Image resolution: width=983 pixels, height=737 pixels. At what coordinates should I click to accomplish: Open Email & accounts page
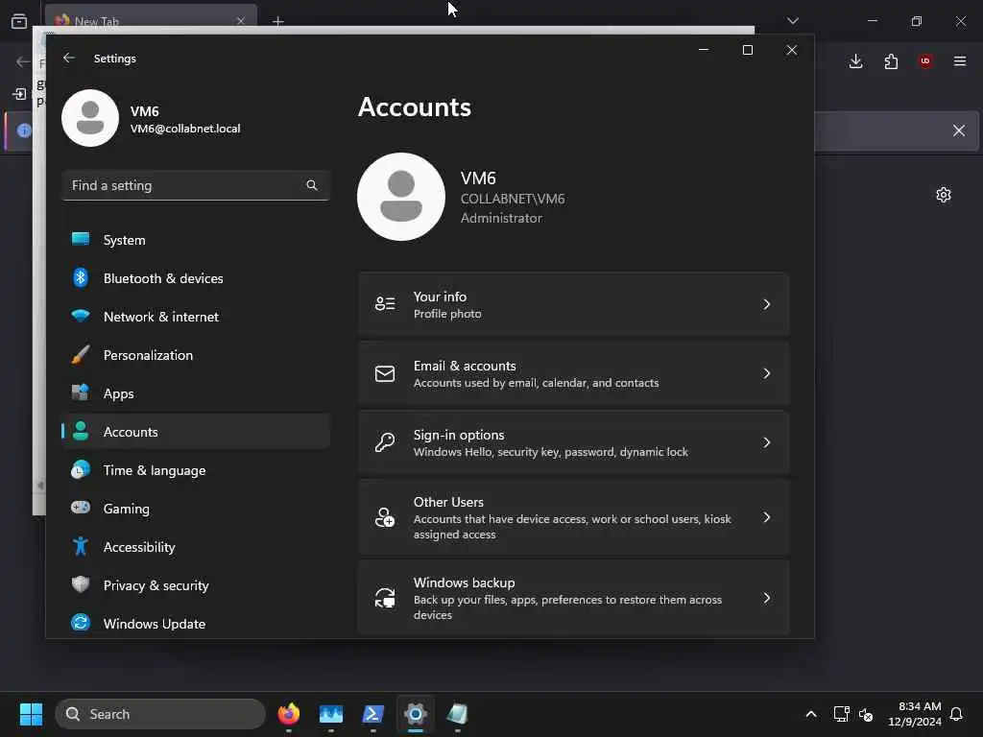(574, 373)
